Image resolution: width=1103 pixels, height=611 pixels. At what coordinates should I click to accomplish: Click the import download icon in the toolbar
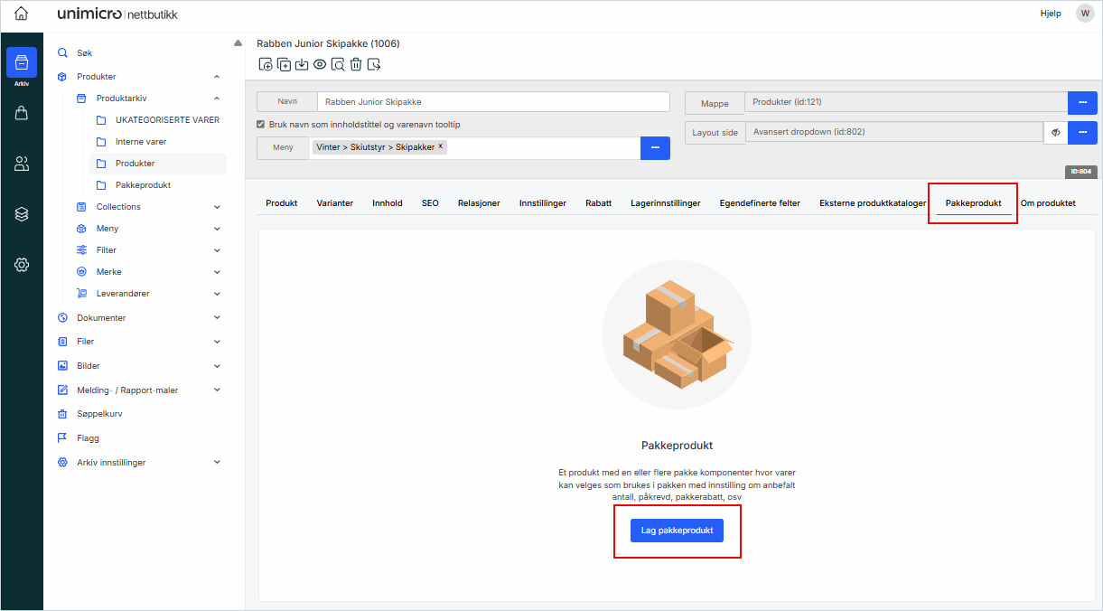[302, 64]
